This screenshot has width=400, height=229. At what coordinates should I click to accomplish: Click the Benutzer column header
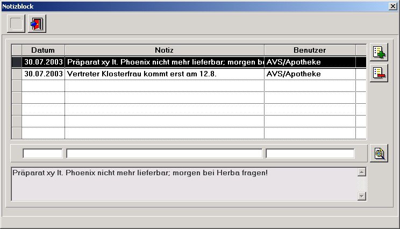(309, 50)
